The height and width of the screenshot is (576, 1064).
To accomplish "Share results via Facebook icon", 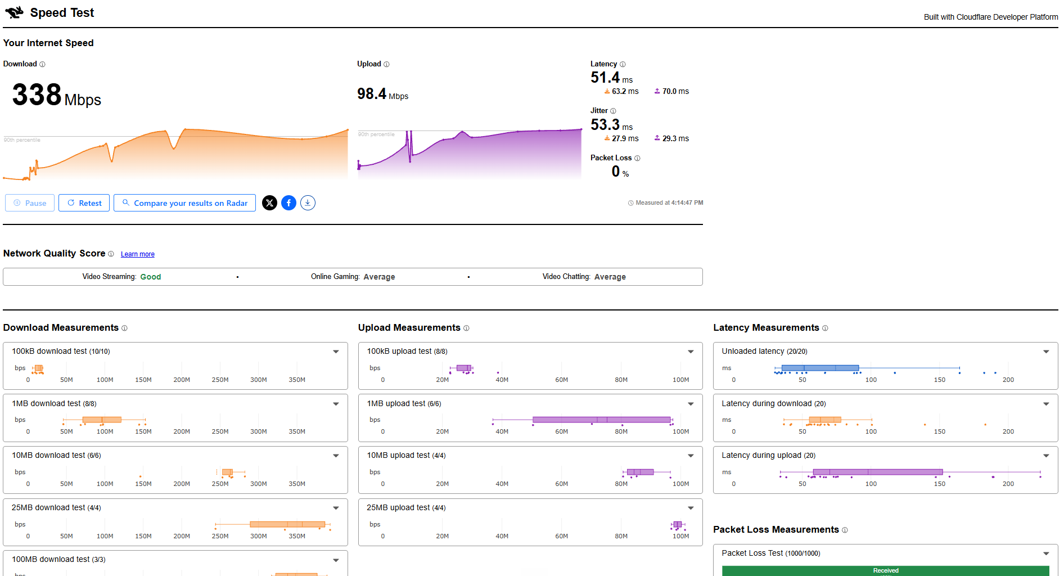I will (x=289, y=203).
